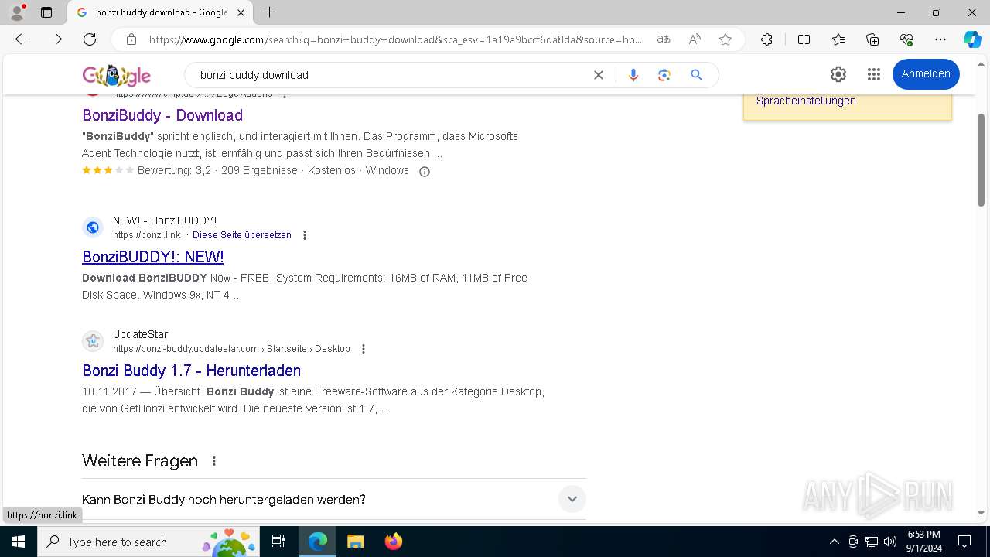
Task: Open info icon beside Windows rating
Action: [424, 172]
